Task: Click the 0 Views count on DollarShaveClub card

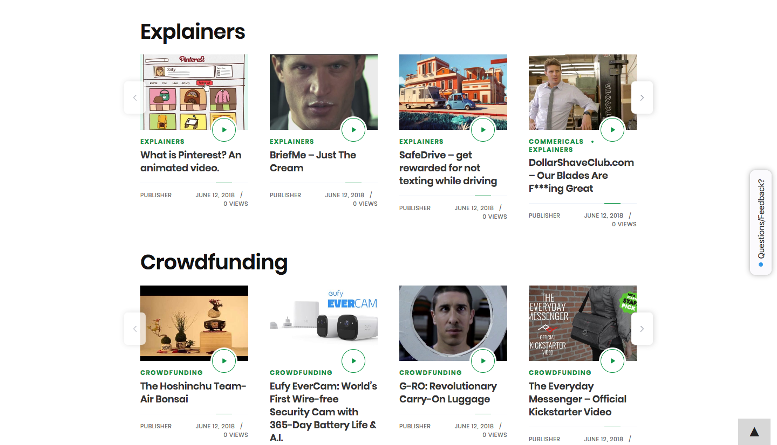Action: tap(624, 224)
